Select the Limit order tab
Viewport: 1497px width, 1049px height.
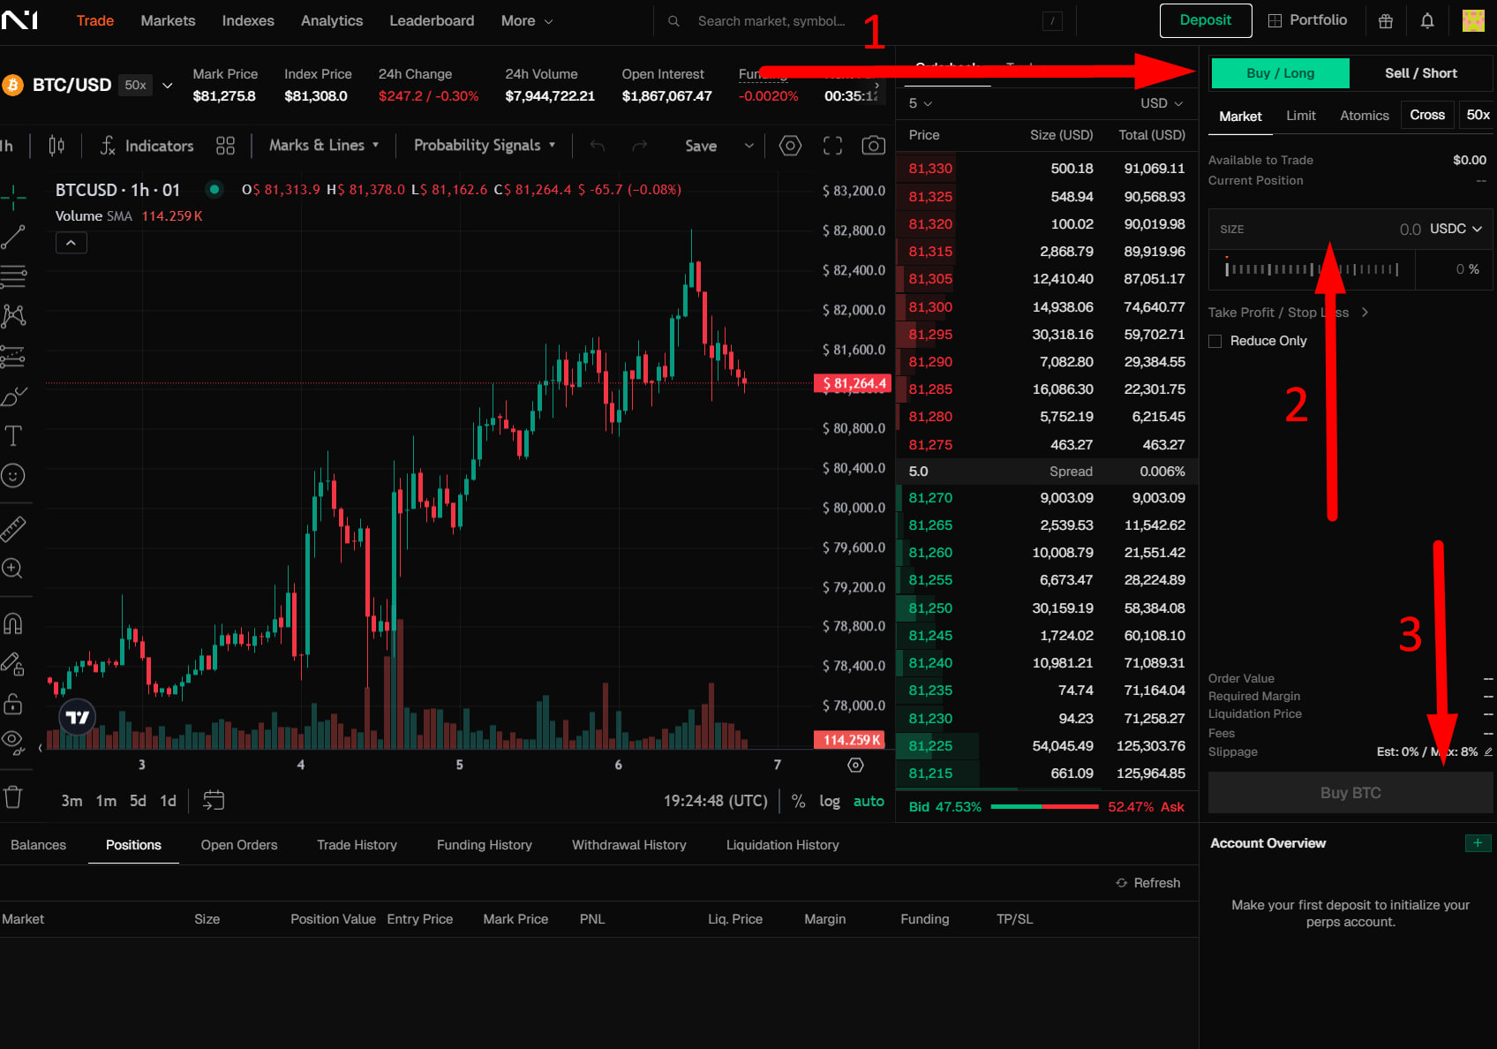point(1300,116)
